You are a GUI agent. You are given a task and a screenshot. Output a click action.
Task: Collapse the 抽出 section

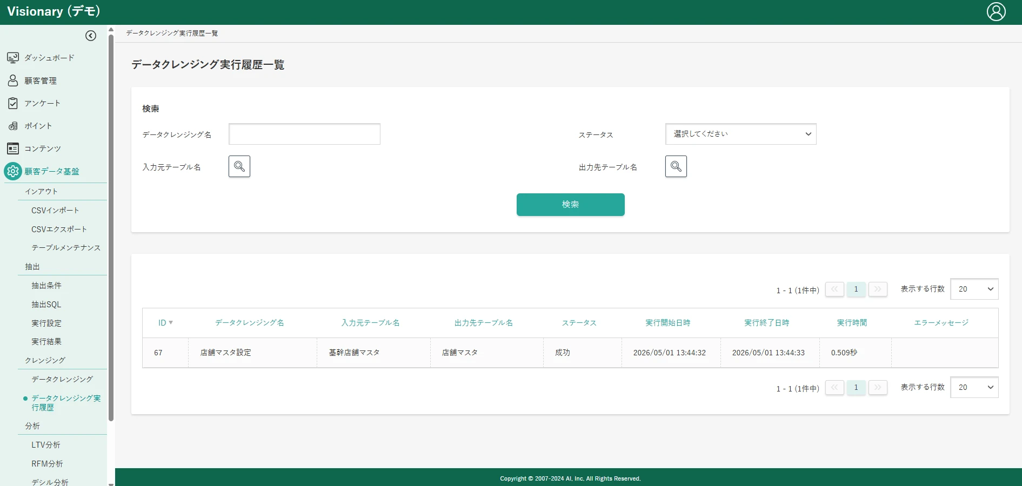tap(32, 267)
